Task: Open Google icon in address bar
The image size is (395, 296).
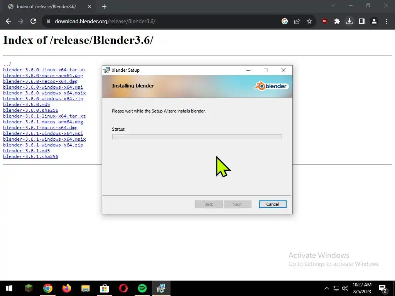Action: [285, 22]
